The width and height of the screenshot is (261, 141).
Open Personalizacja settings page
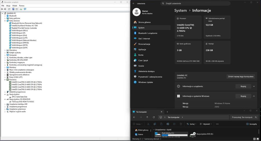pos(152,44)
